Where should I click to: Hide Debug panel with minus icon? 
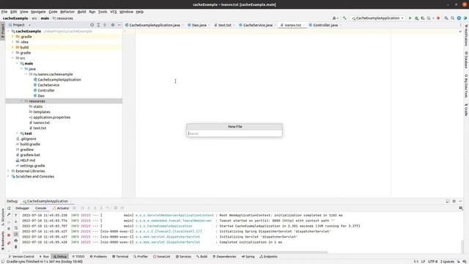[x=460, y=201]
